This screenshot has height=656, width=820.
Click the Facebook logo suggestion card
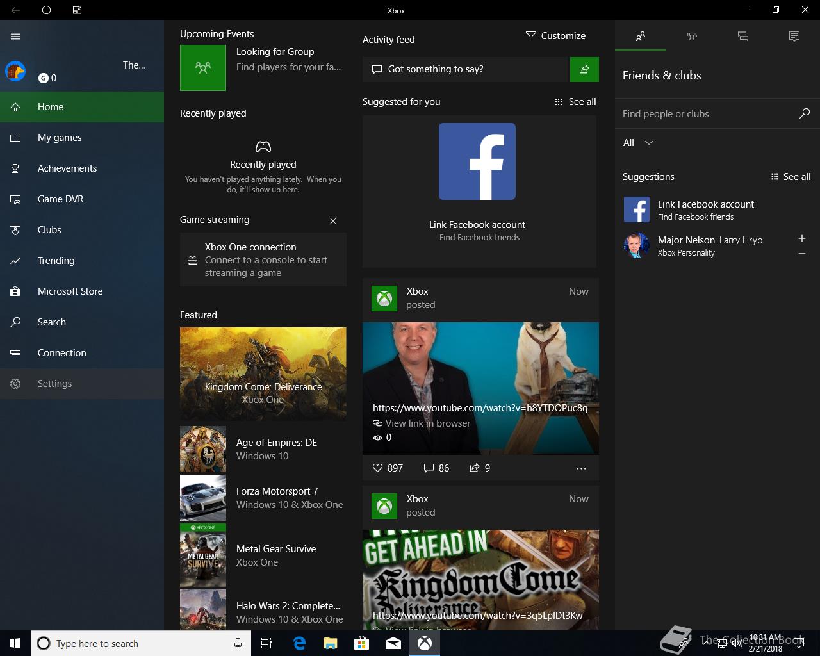tap(477, 161)
